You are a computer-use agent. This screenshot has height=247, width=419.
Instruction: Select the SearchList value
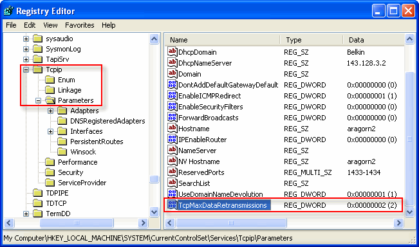(194, 183)
